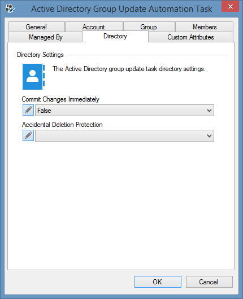Open the Members tab
243x299 pixels.
pyautogui.click(x=204, y=27)
